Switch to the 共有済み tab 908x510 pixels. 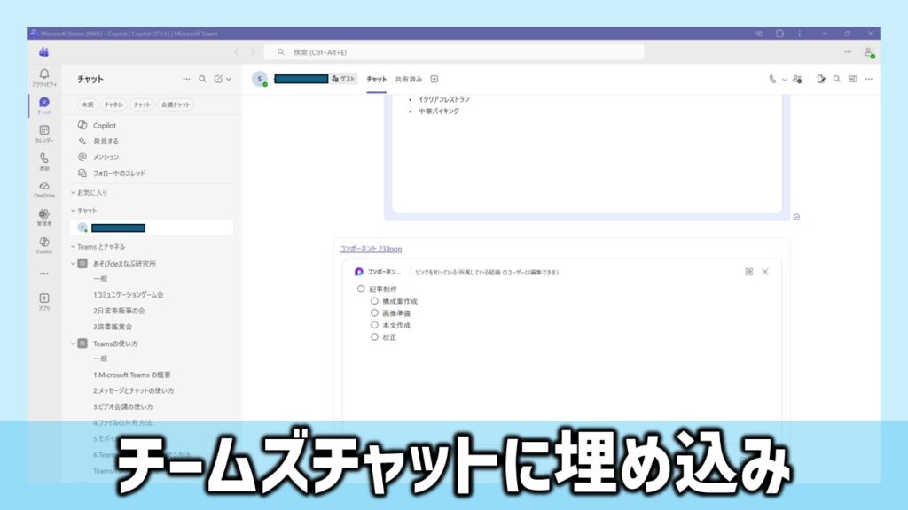pyautogui.click(x=408, y=79)
